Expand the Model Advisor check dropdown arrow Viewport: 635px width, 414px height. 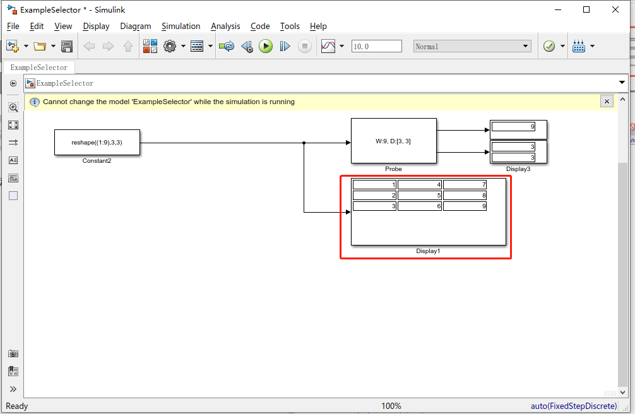coord(562,46)
